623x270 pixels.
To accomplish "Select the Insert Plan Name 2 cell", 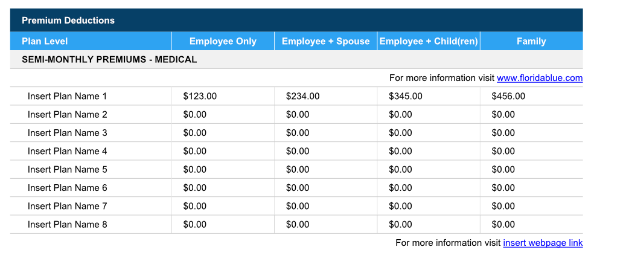I will coord(68,115).
